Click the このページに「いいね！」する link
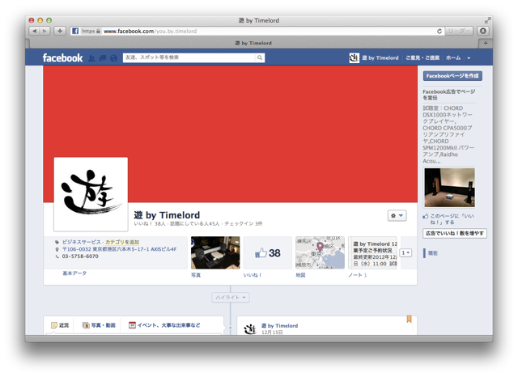This screenshot has height=377, width=518. [448, 219]
